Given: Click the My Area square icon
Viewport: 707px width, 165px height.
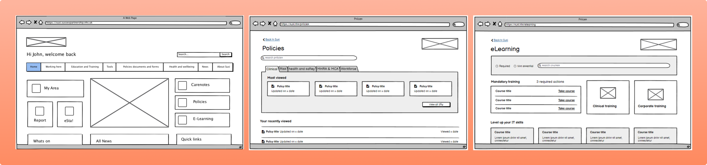Looking at the screenshot, I should (x=36, y=88).
